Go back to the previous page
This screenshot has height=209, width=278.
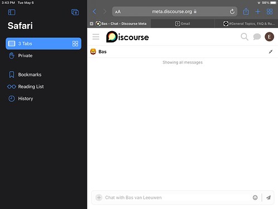(95, 12)
